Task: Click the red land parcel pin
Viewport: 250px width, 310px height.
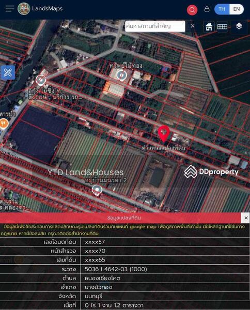Action: 164,134
